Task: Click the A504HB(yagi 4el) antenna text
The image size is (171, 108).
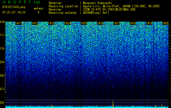Action: [x=96, y=13]
